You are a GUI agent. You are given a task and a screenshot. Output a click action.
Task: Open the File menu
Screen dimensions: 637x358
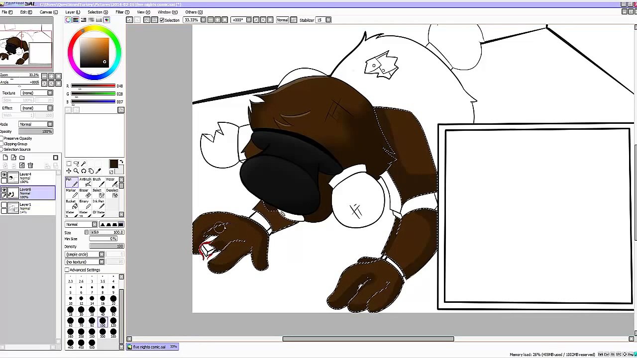[7, 12]
